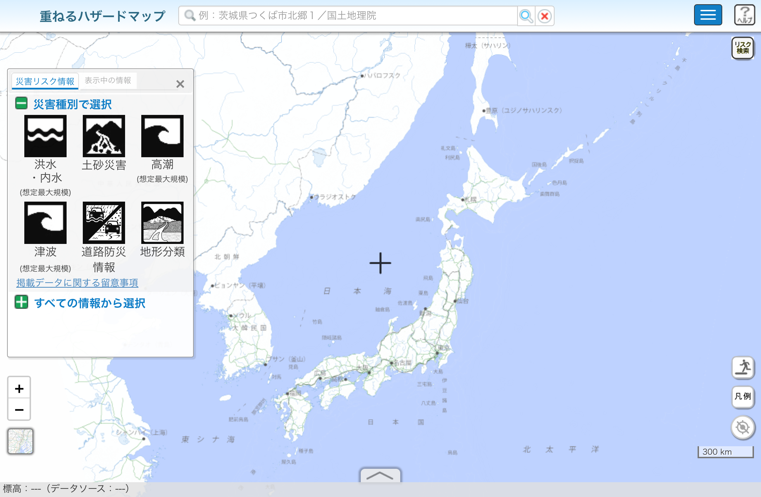Expand the すべての情報から選択 section
Image resolution: width=761 pixels, height=497 pixels.
coord(21,302)
